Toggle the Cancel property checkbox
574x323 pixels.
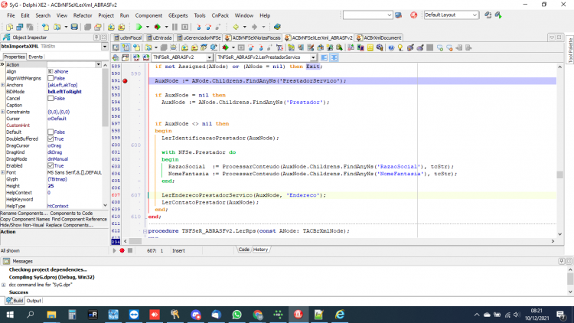click(x=51, y=98)
